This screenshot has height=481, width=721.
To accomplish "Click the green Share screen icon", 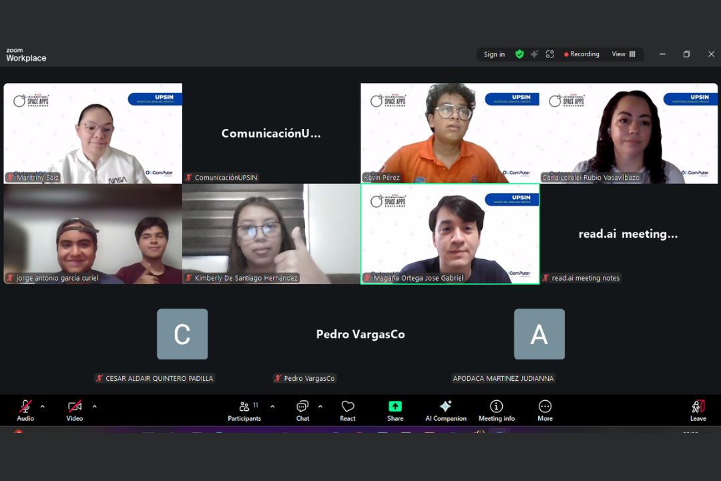I will (x=395, y=406).
